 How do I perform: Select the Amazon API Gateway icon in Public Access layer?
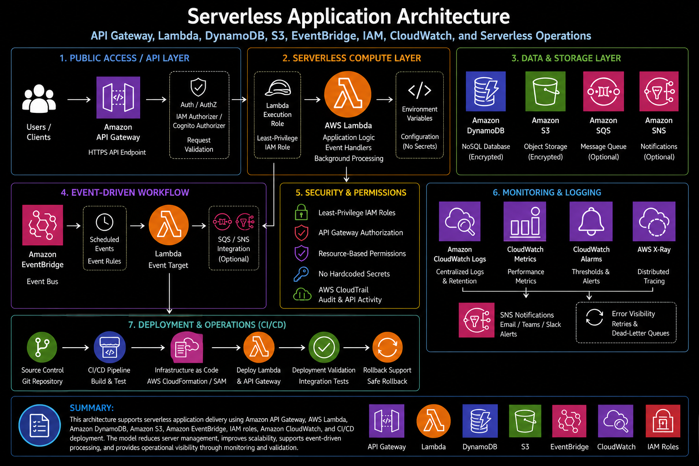(x=118, y=97)
